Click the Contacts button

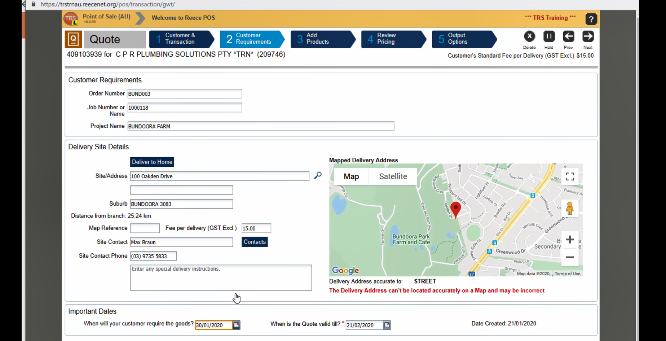tap(254, 242)
